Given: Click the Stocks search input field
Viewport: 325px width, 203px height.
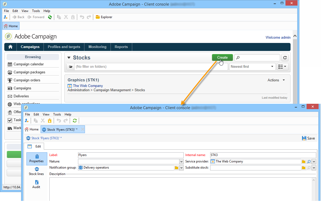Looking at the screenshot, I should coord(257,58).
